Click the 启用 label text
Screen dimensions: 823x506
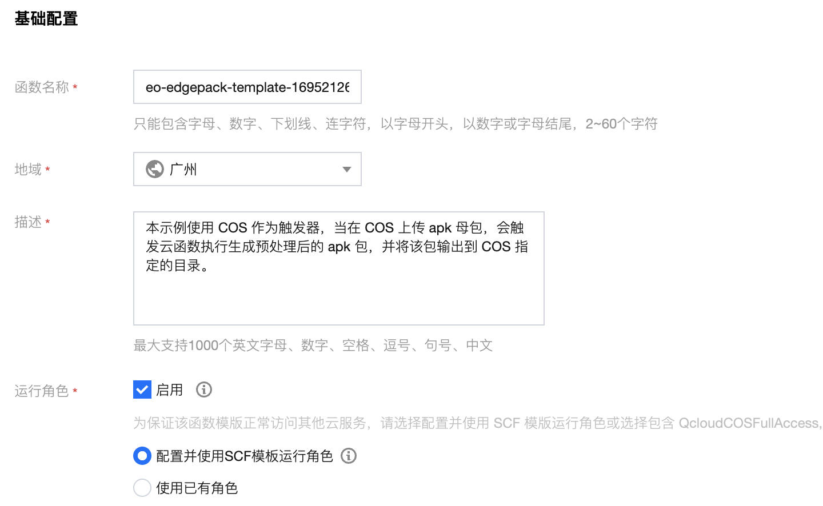(170, 389)
